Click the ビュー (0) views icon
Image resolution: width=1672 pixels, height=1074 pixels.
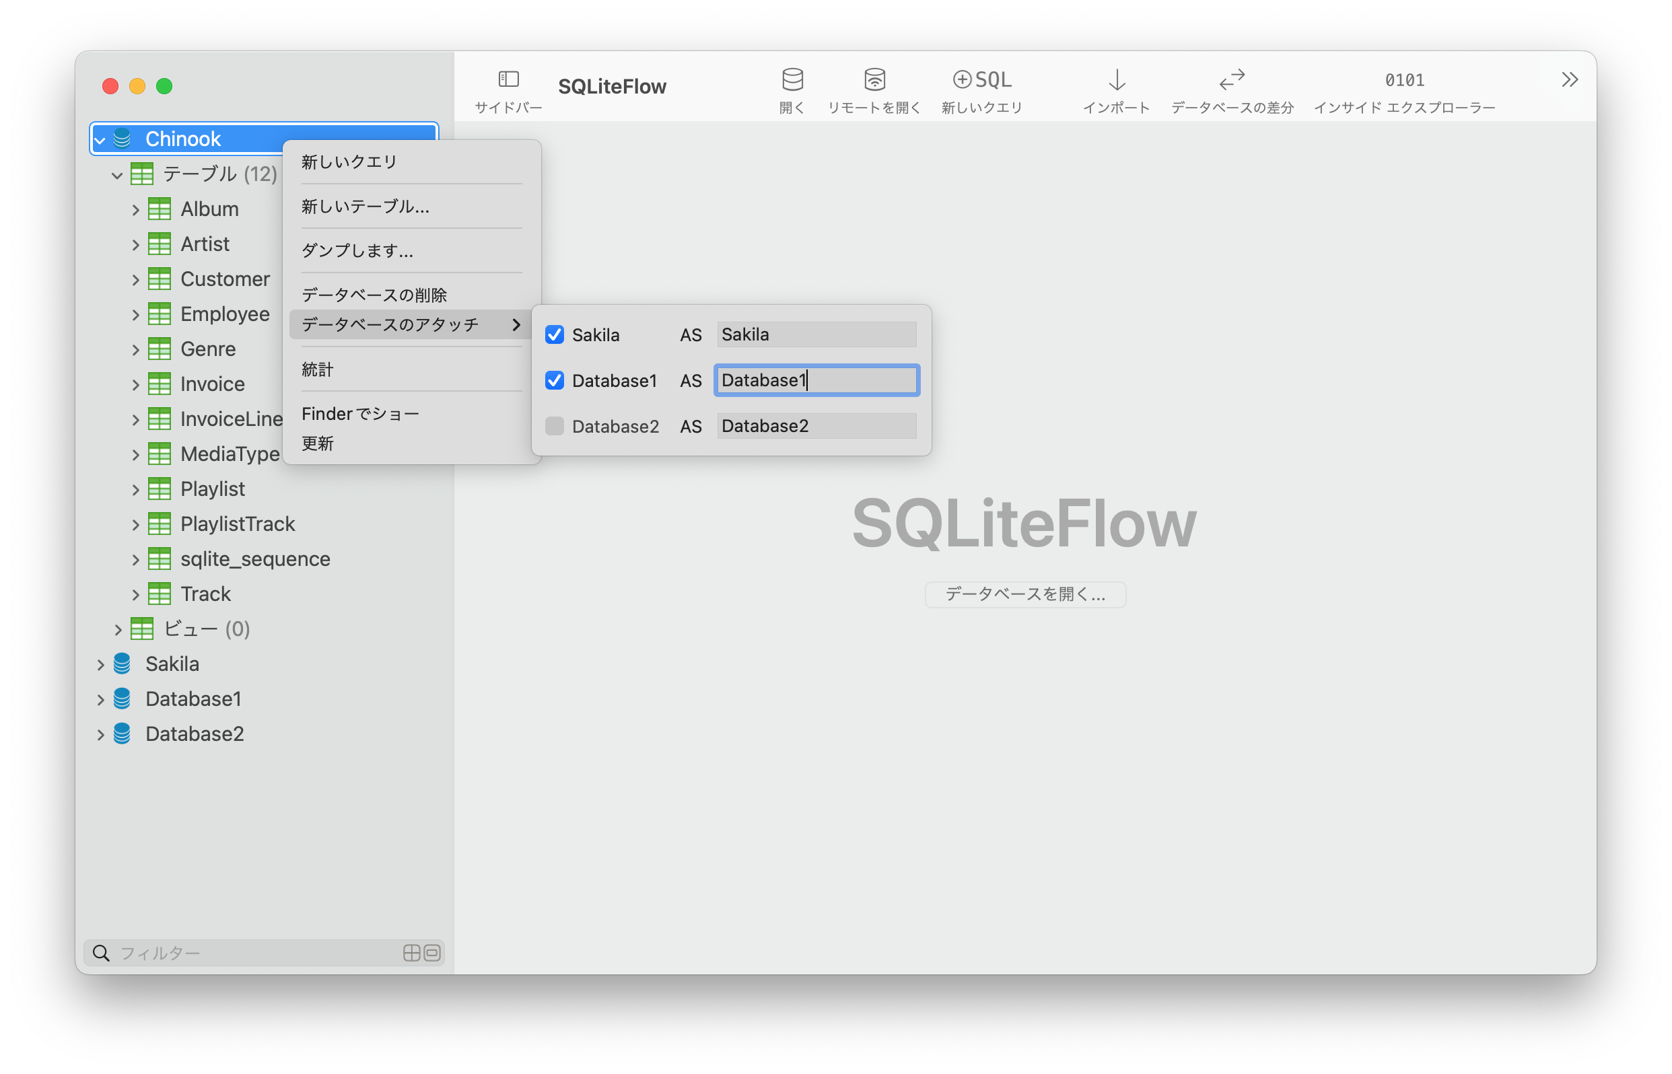click(141, 629)
